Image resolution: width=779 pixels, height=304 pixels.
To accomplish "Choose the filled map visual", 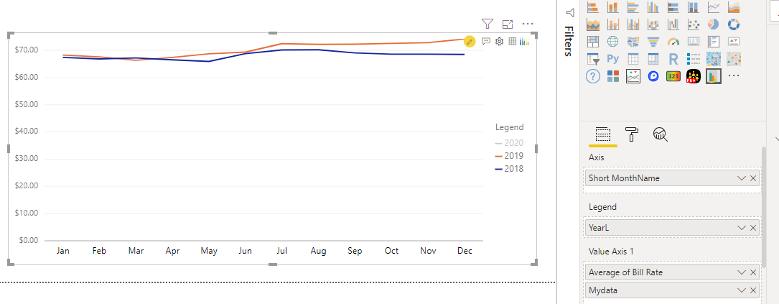I will (633, 41).
